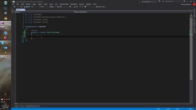Open the Lesson project navigation dropdown

tap(44, 12)
